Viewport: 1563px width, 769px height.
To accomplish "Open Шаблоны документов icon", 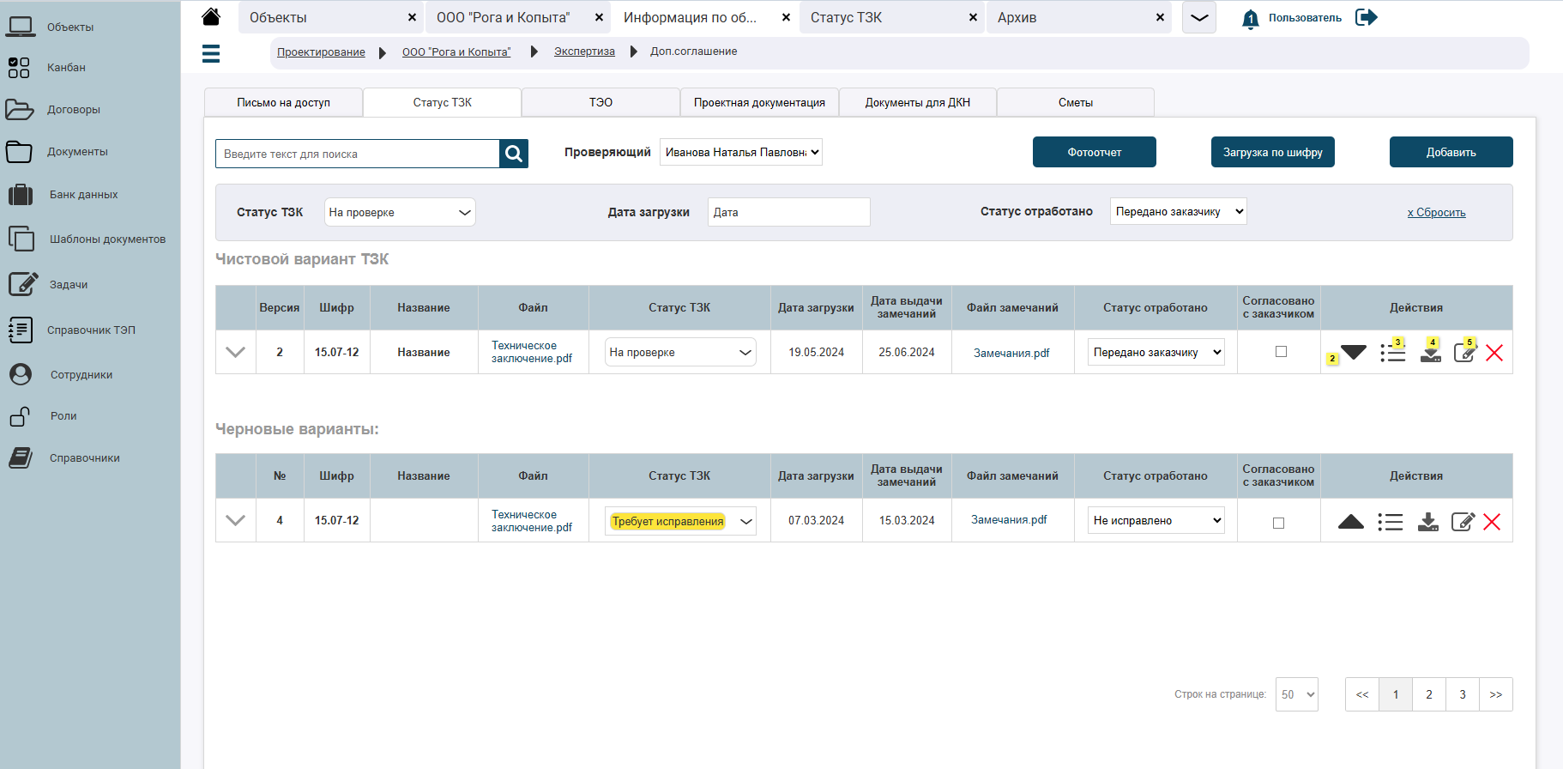I will [x=21, y=239].
